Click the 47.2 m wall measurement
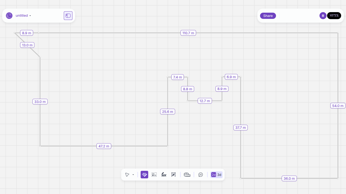This screenshot has width=346, height=194. coord(104,146)
